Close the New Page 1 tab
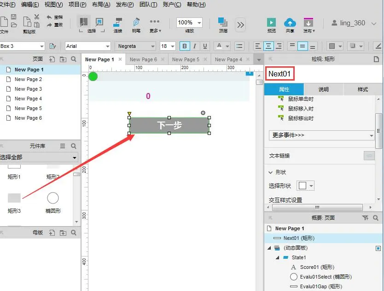This screenshot has width=384, height=291. click(x=120, y=59)
